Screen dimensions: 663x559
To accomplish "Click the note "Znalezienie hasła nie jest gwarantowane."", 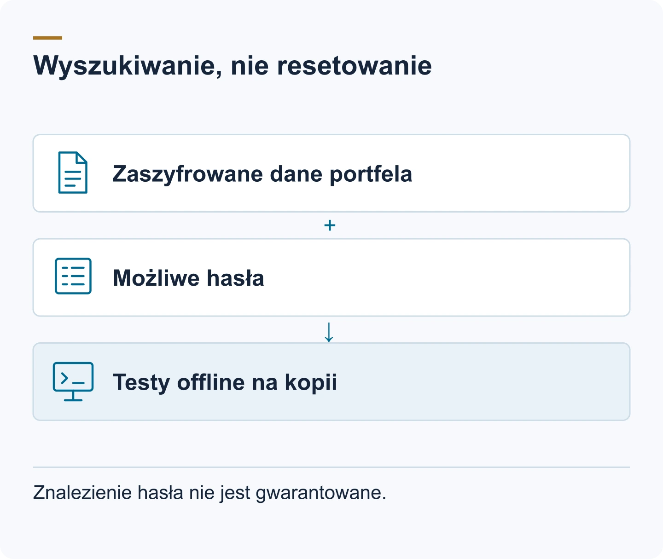I will click(209, 493).
